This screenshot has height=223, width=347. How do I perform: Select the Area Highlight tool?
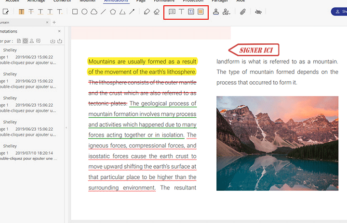click(200, 12)
